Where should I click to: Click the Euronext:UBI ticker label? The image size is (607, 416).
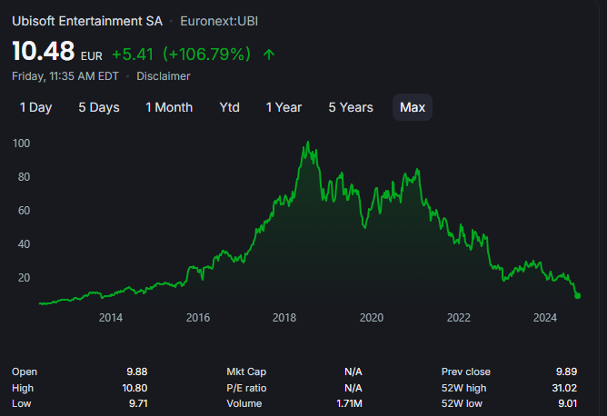[x=219, y=21]
